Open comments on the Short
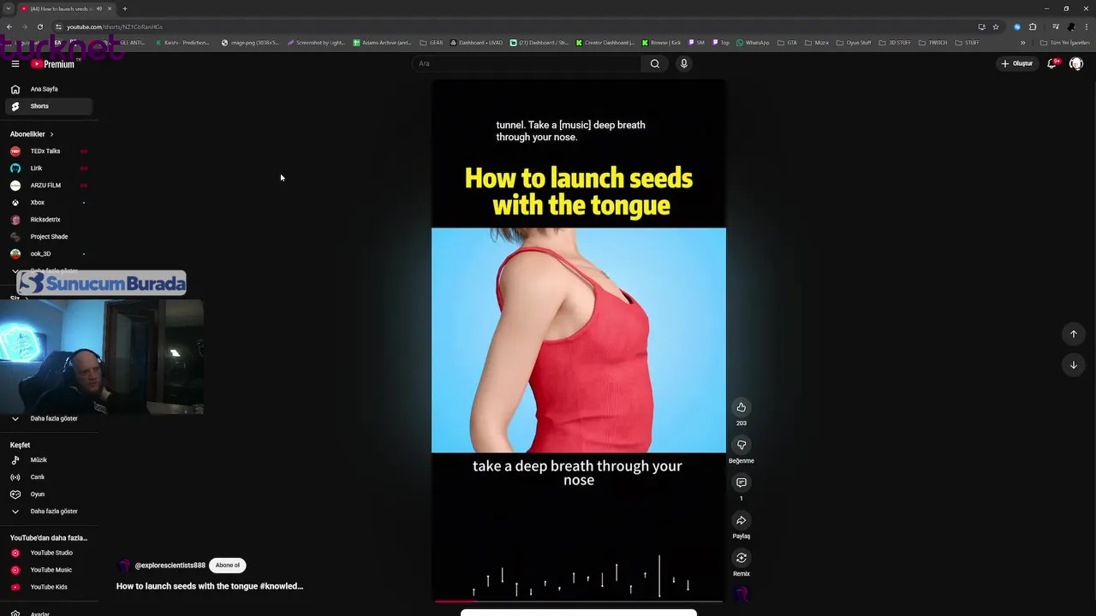The image size is (1096, 616). (x=742, y=483)
